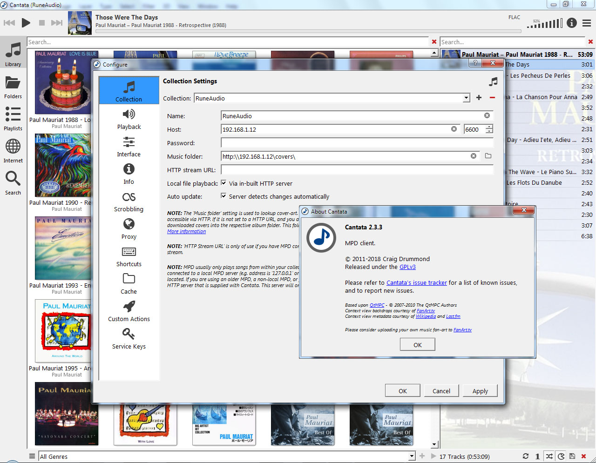Toggle single mode in play queue
The image size is (596, 463).
click(537, 456)
